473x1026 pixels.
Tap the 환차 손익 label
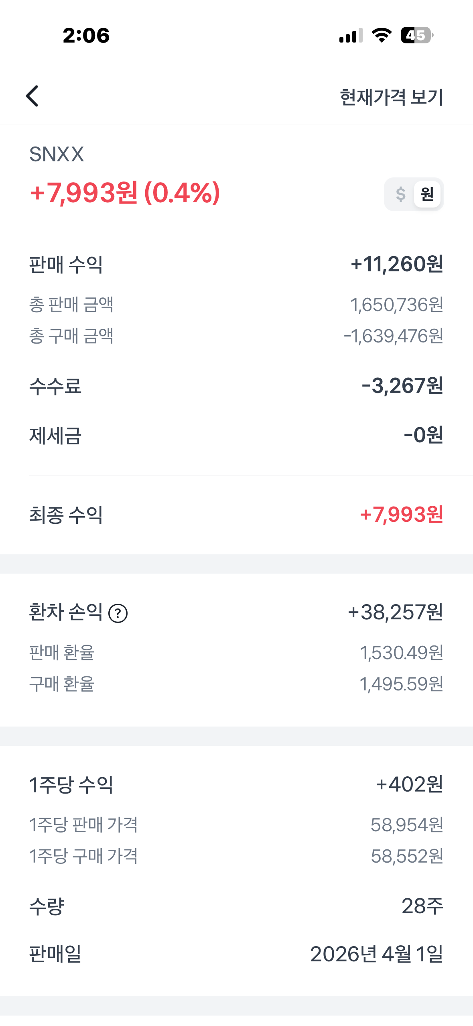[x=66, y=613]
